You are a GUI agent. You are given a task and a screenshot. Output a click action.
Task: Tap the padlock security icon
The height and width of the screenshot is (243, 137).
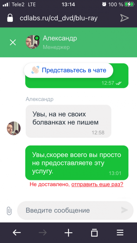pyautogui.click(x=10, y=18)
